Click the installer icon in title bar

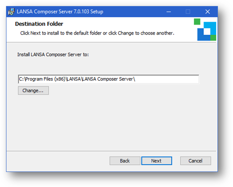[x=12, y=12]
